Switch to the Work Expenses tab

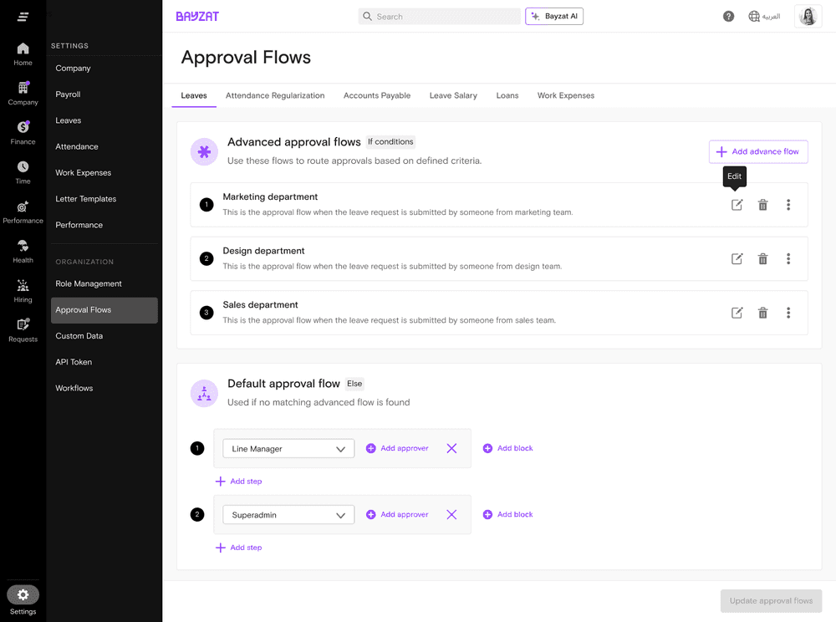(565, 95)
